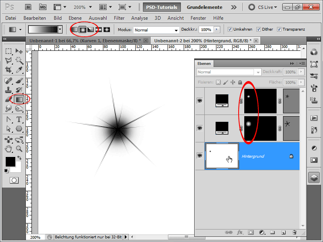Add a layer mask in Ebenen panel
323x242 pixels.
pos(251,232)
